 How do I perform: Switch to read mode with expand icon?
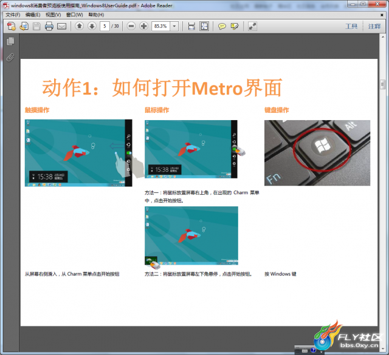tap(252, 26)
